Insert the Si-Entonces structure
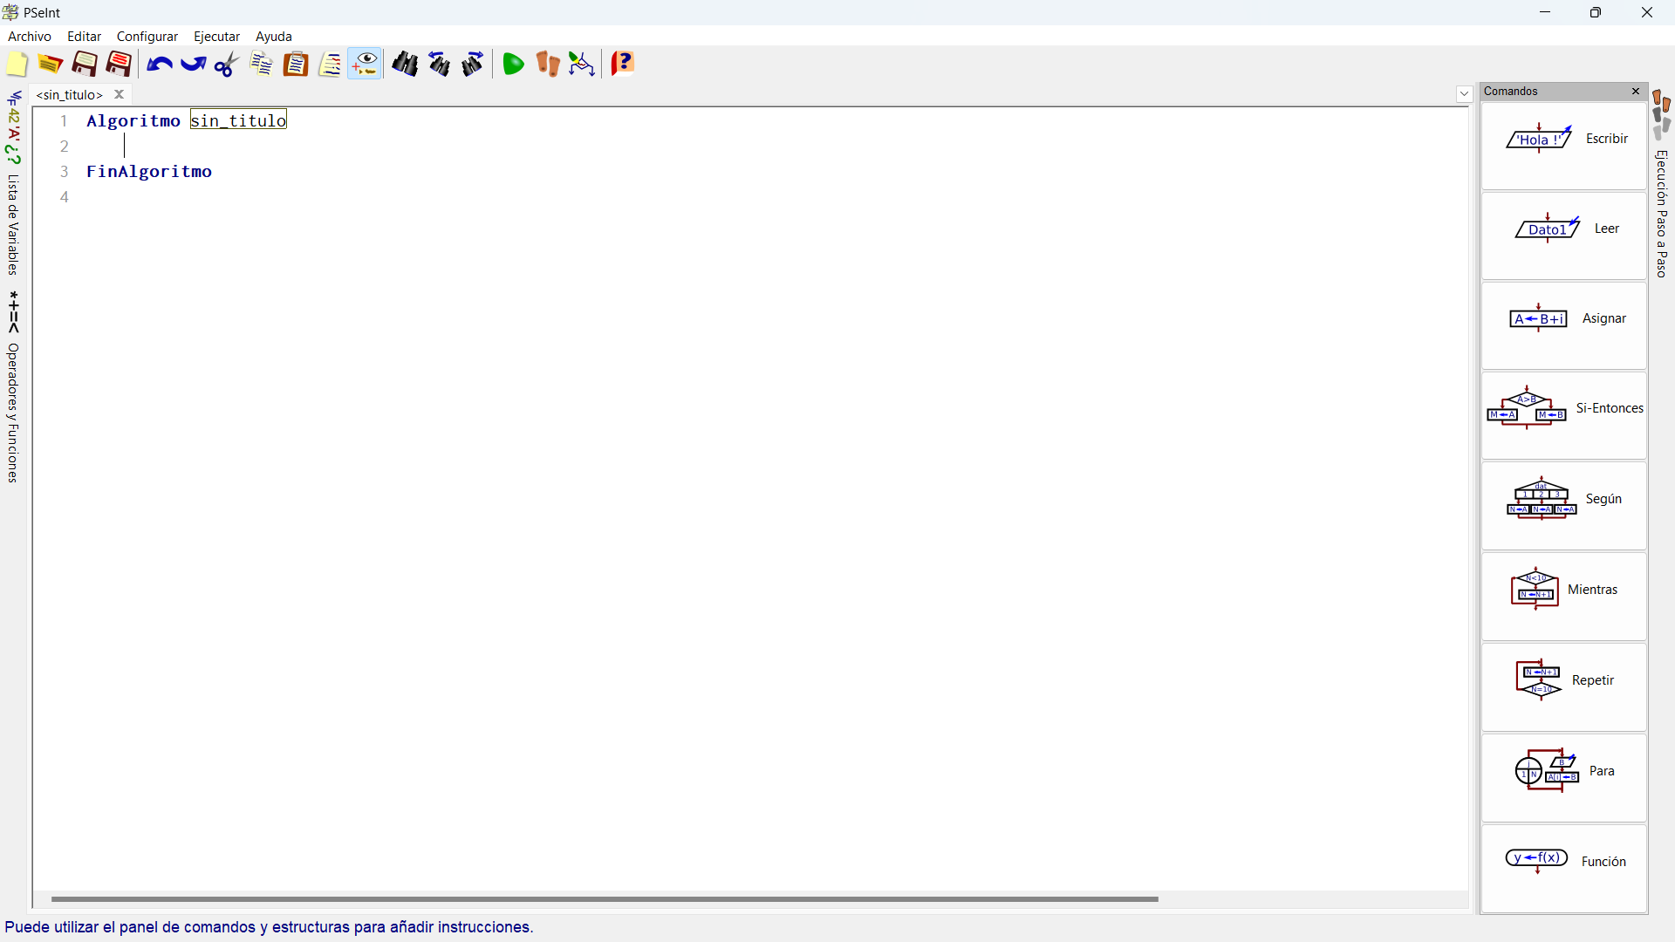Screen dimensions: 1675x942 (x=1563, y=409)
